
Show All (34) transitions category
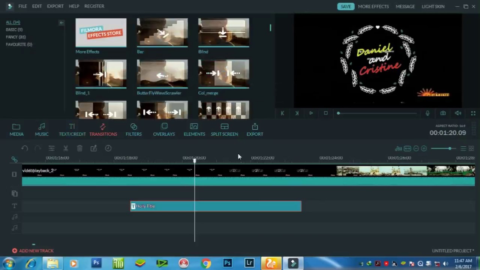tap(13, 22)
